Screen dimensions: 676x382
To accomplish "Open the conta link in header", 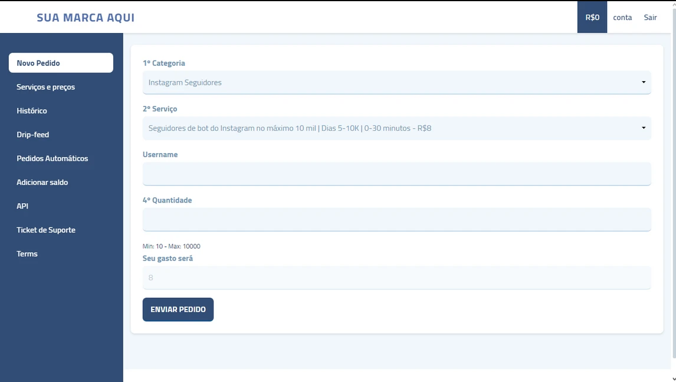I will pos(622,17).
